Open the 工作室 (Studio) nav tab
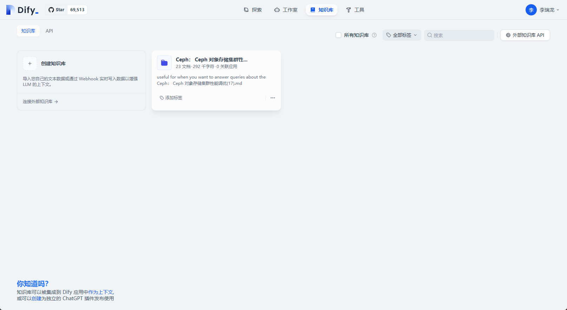567x310 pixels. click(x=286, y=10)
